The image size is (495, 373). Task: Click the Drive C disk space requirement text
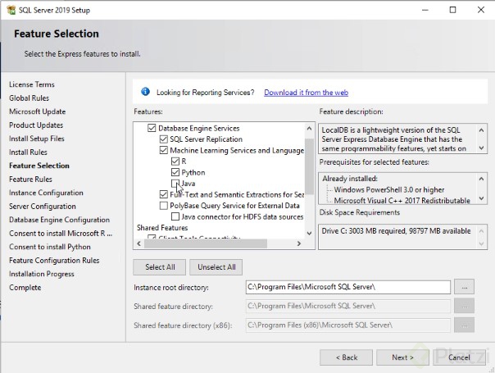pyautogui.click(x=396, y=231)
